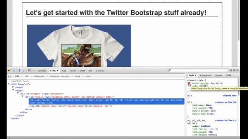Go forward with the grey arrow
Viewport: 248px width, 139px height.
pos(24,70)
